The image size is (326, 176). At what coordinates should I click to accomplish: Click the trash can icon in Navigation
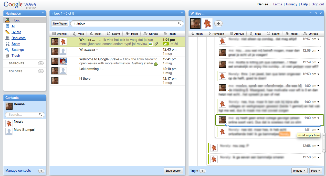tap(7, 56)
